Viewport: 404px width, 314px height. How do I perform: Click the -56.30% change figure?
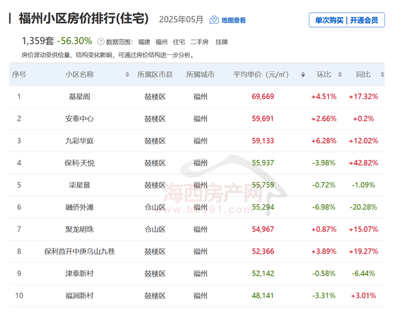tap(74, 41)
